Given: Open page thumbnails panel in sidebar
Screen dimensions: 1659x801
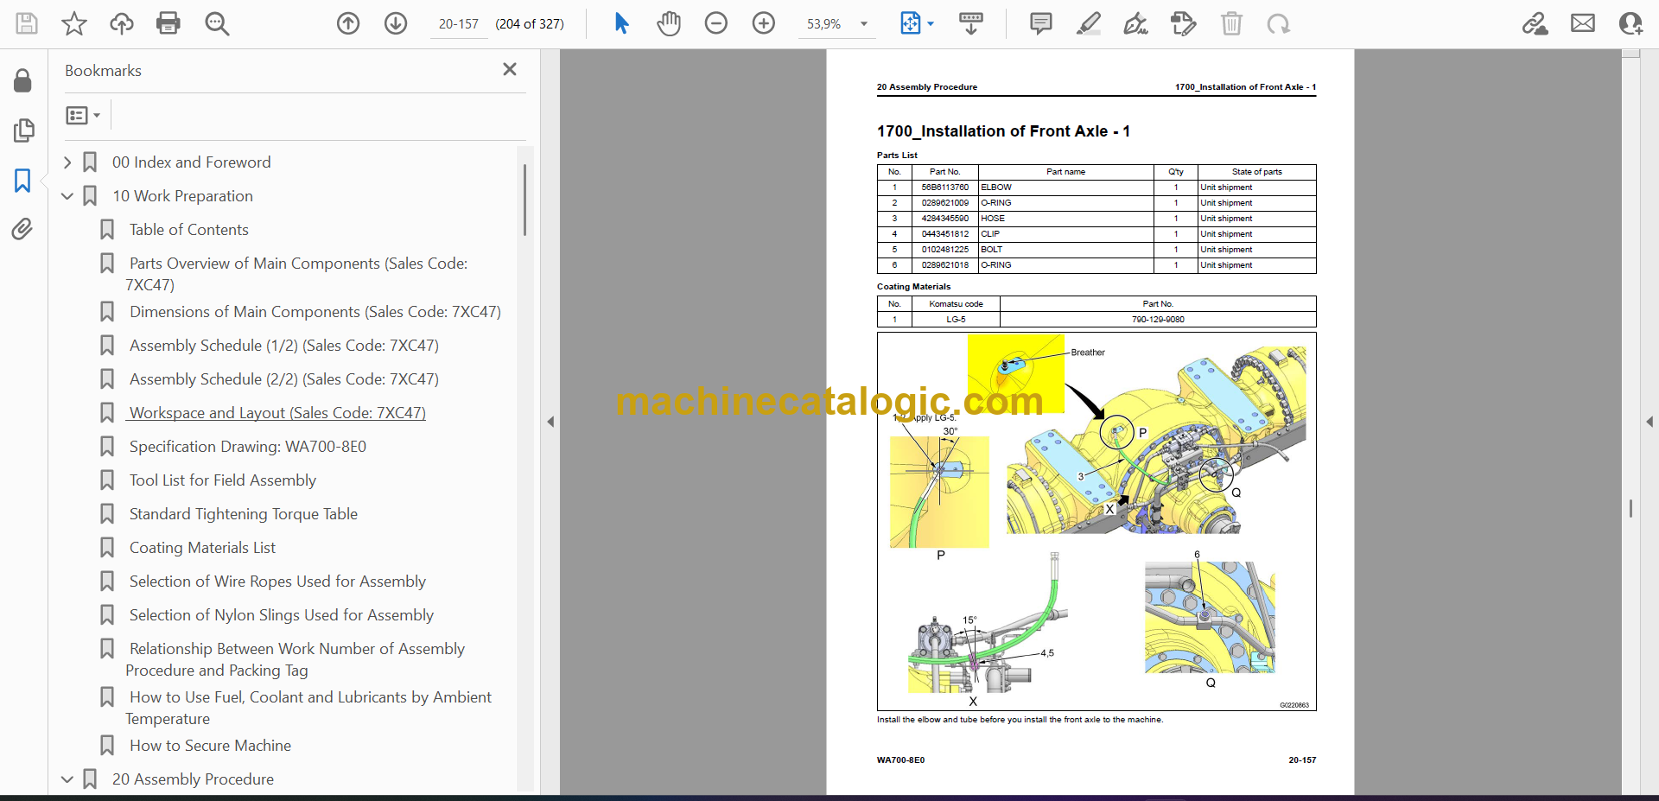Looking at the screenshot, I should point(23,130).
